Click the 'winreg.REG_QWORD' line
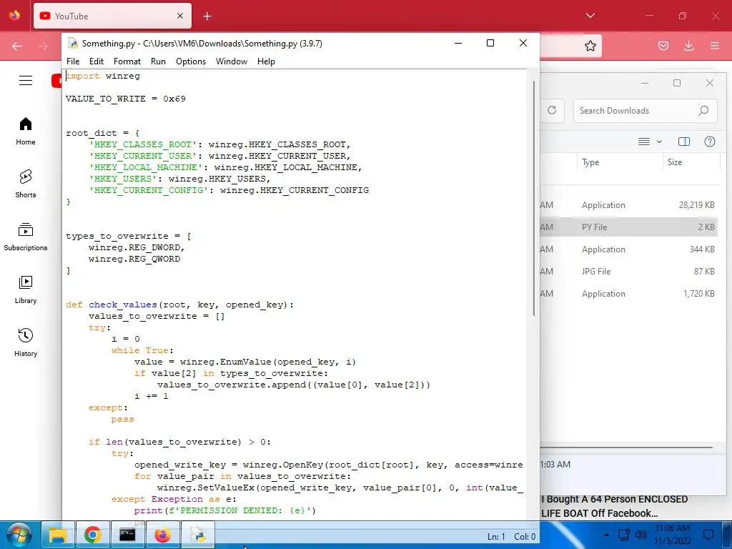The image size is (732, 549). (134, 259)
